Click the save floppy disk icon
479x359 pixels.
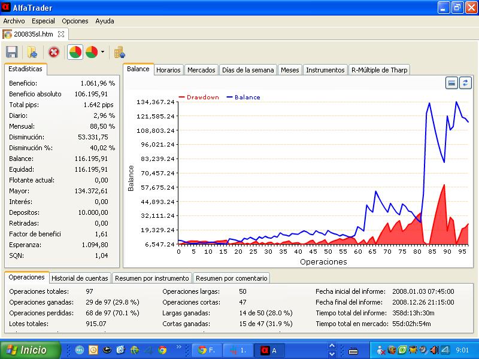(12, 52)
